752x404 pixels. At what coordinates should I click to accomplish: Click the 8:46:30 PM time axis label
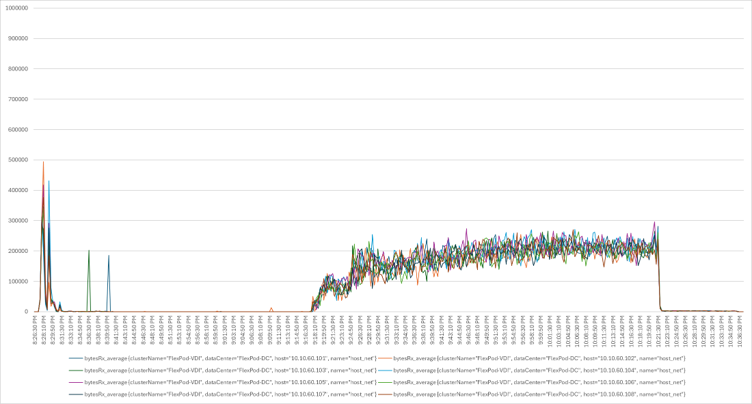(x=144, y=329)
